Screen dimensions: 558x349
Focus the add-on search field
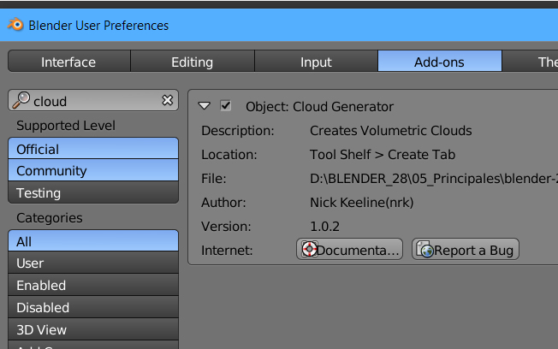click(x=94, y=101)
